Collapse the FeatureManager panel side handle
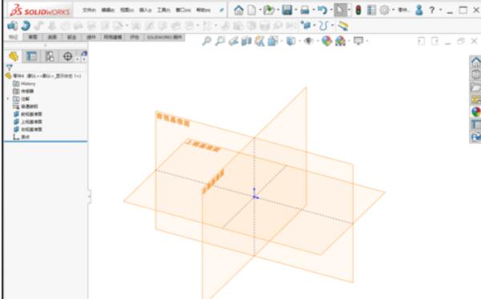The image size is (481, 299). click(x=89, y=196)
